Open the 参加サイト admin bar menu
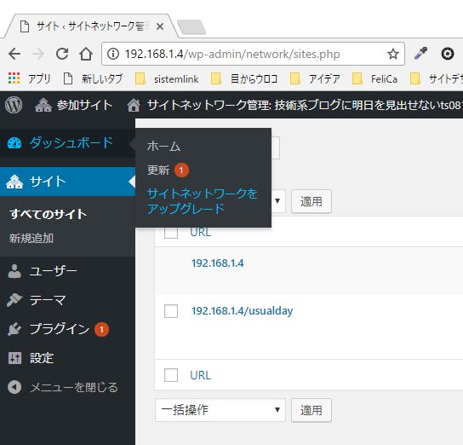This screenshot has height=445, width=463. point(73,105)
